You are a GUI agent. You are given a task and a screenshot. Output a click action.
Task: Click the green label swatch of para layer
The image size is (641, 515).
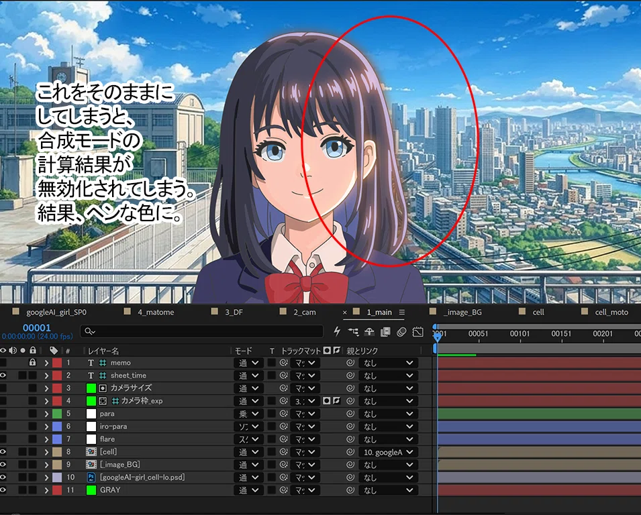(x=57, y=414)
